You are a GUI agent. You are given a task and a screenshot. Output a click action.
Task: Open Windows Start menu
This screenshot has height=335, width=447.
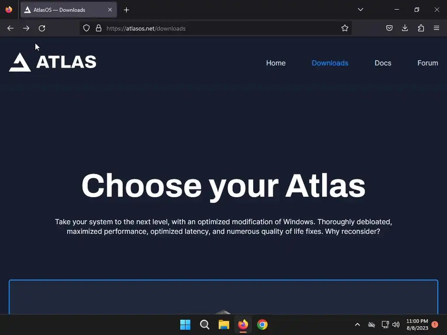click(185, 325)
